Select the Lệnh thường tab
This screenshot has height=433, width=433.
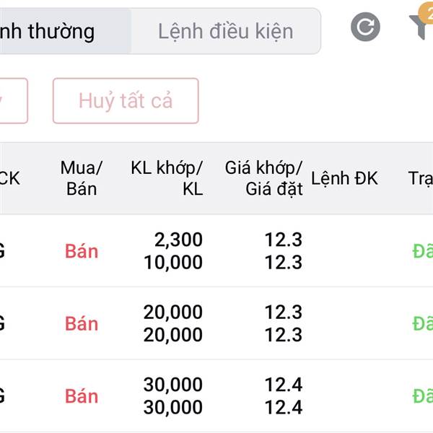coord(65,31)
